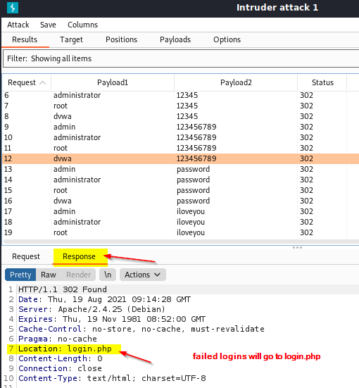Click the Cache-Control header line

tap(141, 329)
